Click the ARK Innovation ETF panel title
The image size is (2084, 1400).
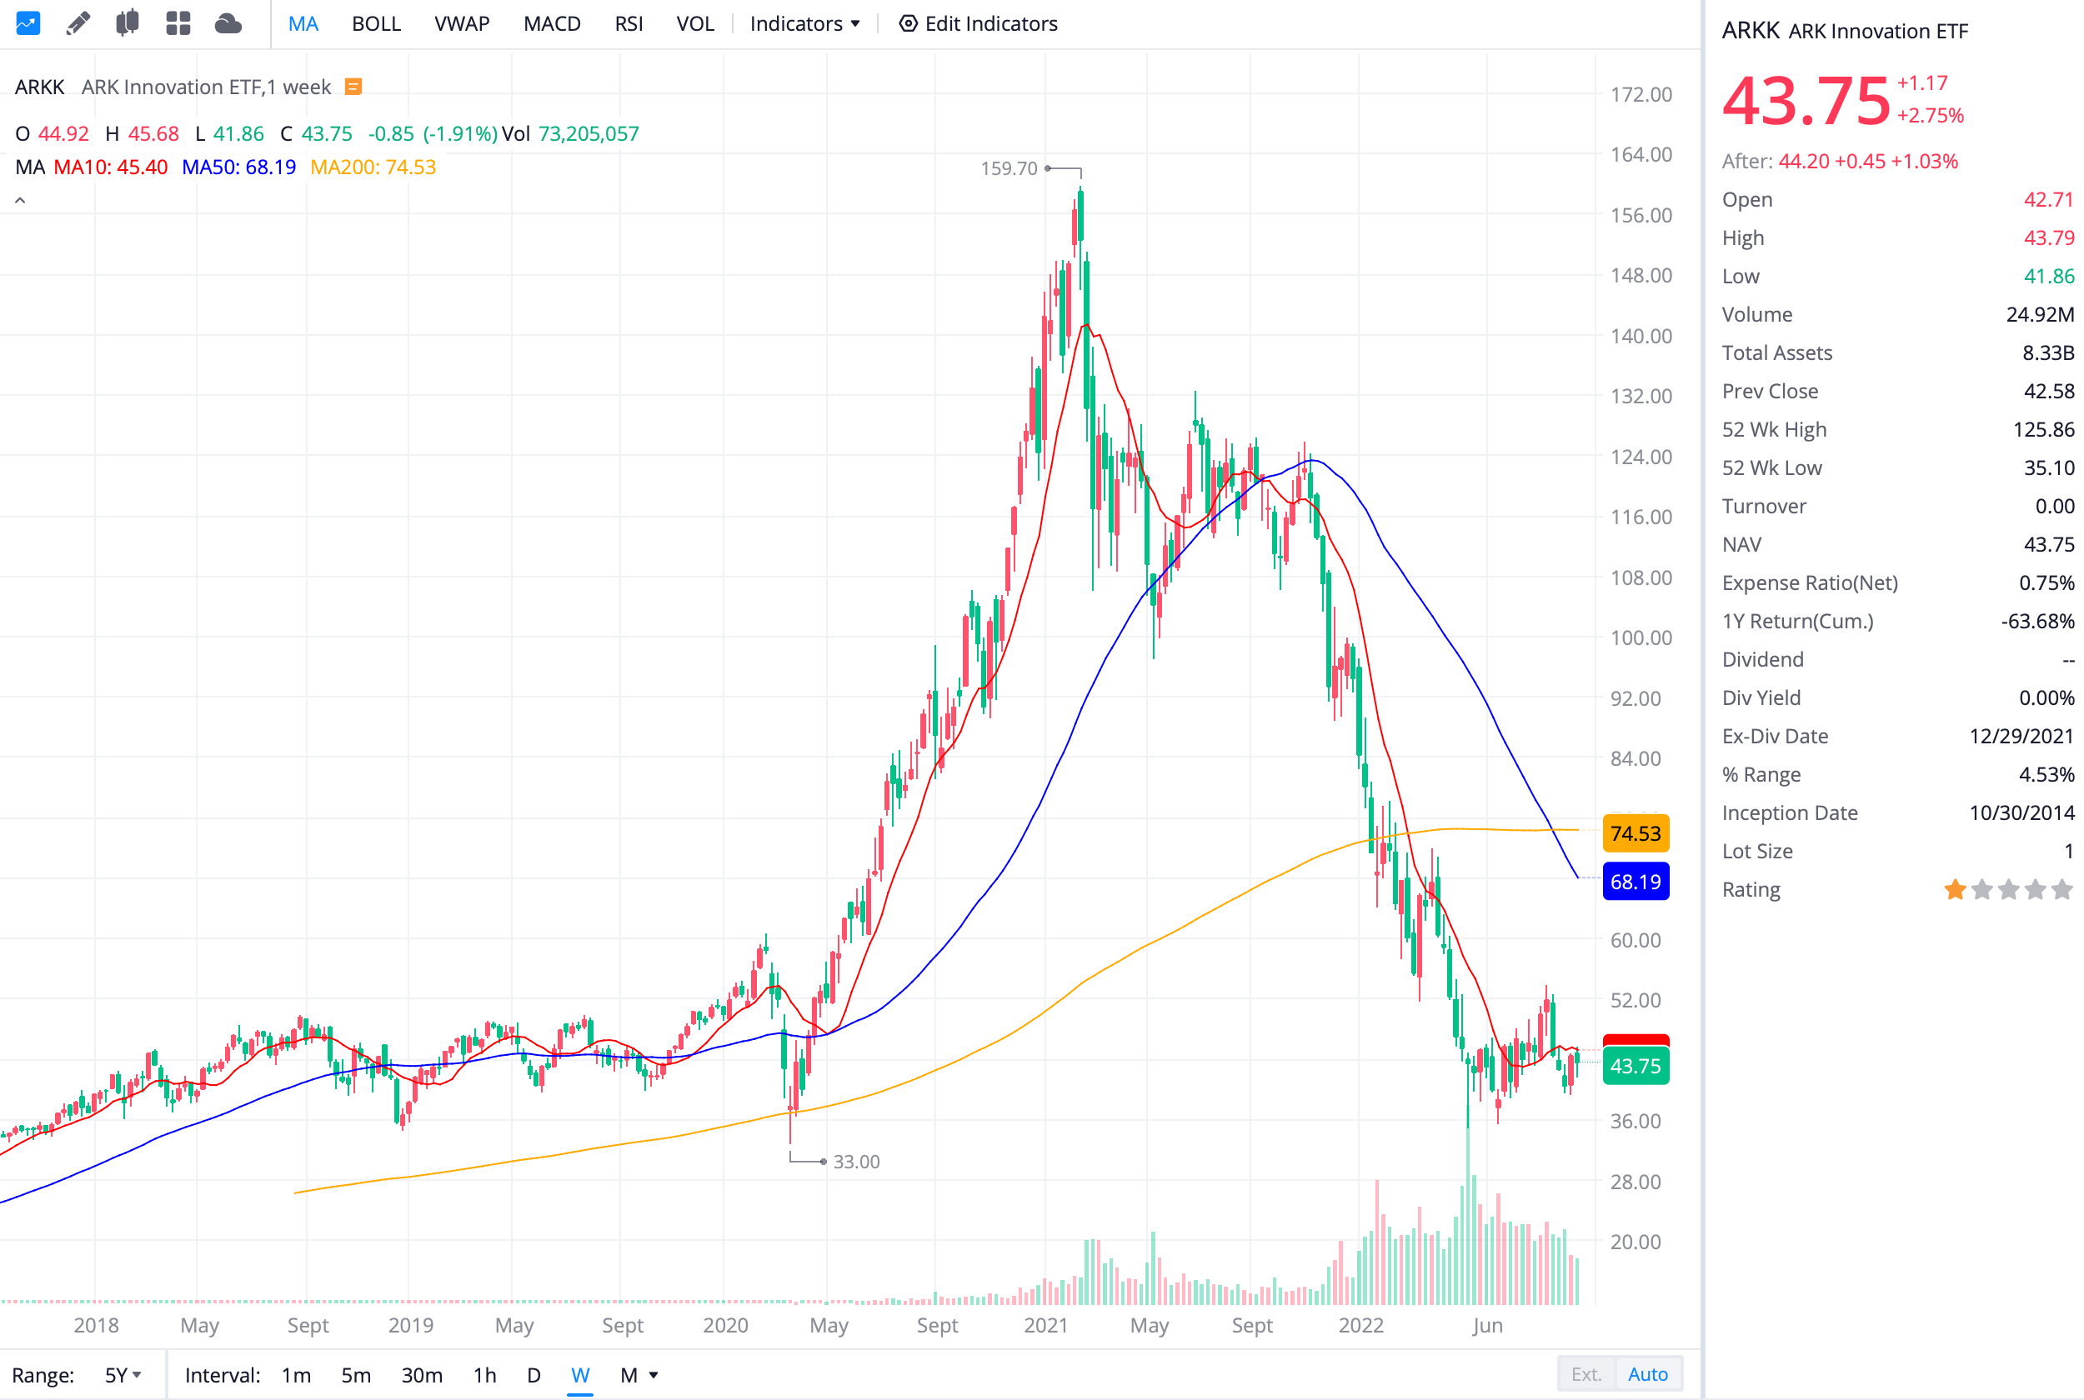[1878, 32]
